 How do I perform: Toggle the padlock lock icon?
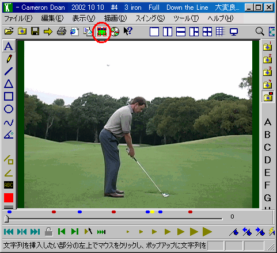click(49, 232)
